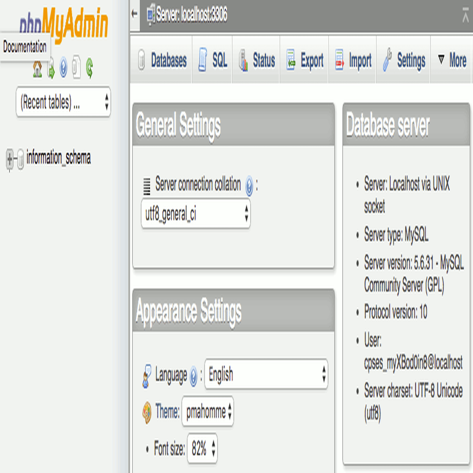
Task: Open the English language dropdown
Action: tap(267, 374)
